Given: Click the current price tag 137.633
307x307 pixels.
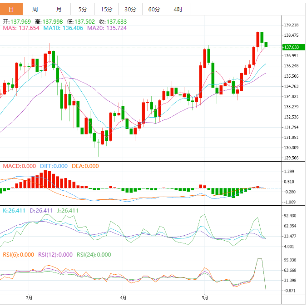Looking at the screenshot, I should [291, 47].
